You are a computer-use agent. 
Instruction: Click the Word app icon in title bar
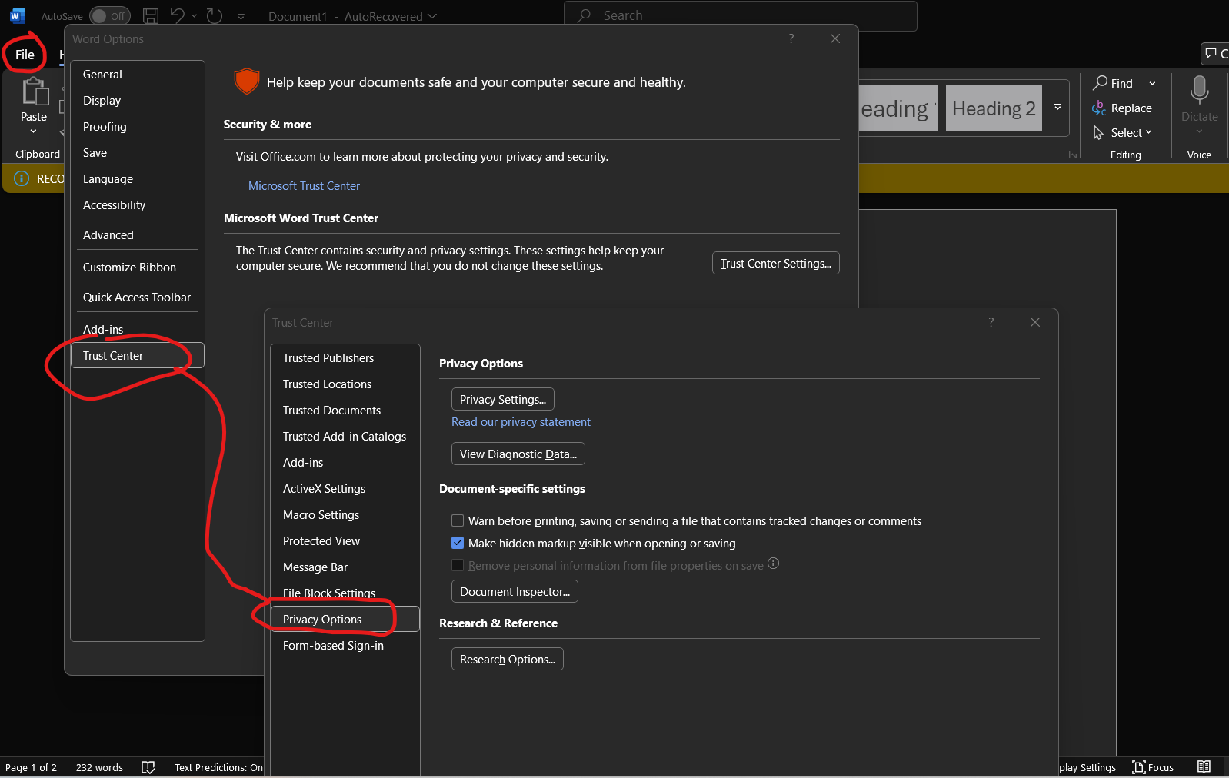pyautogui.click(x=17, y=15)
